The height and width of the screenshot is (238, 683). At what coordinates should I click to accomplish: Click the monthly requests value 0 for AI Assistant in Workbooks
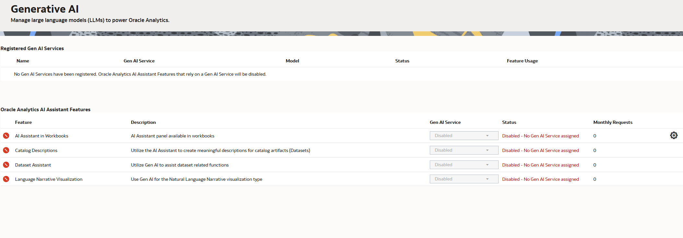(595, 136)
